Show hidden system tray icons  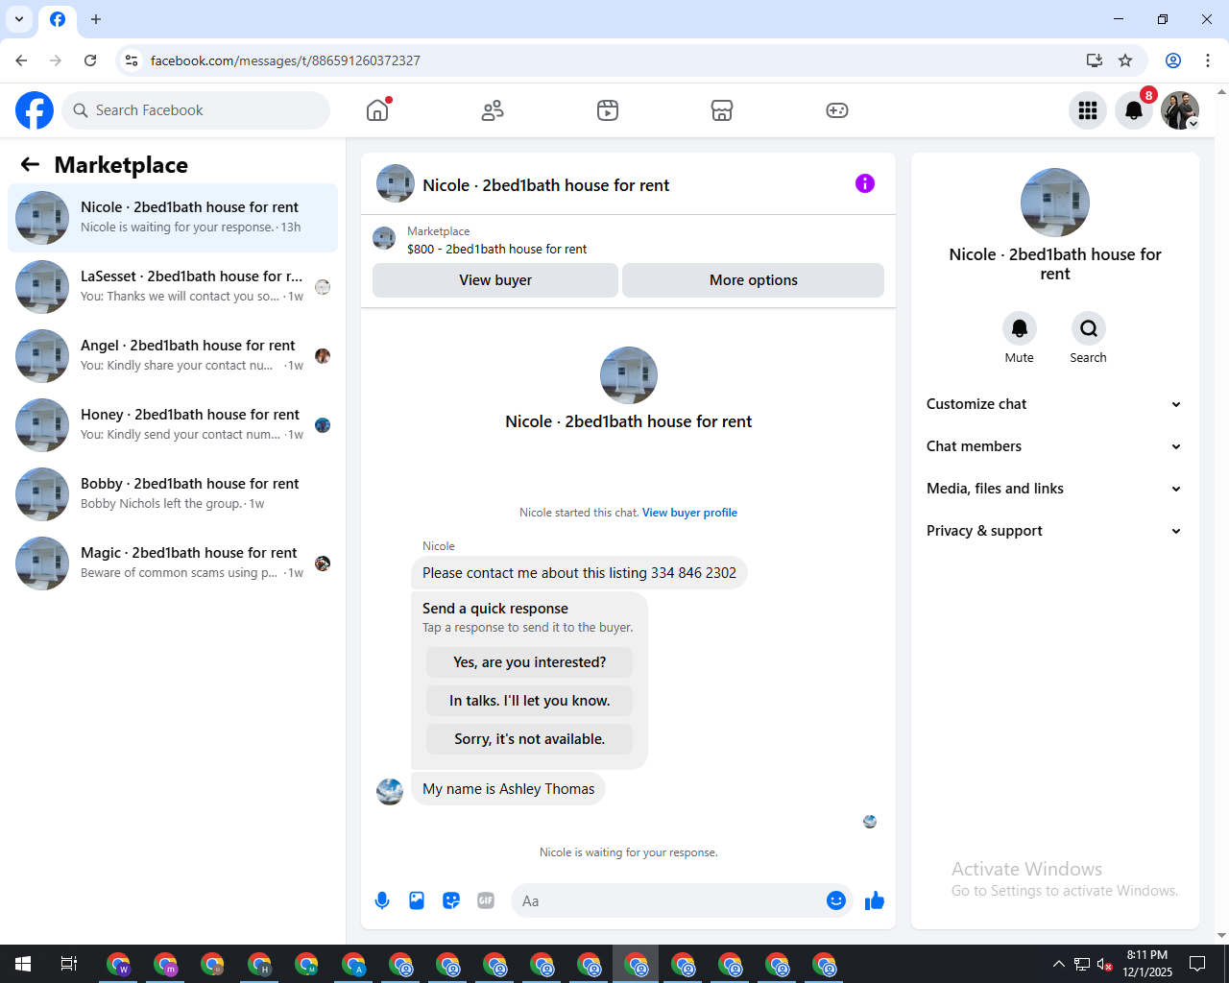click(x=1058, y=964)
